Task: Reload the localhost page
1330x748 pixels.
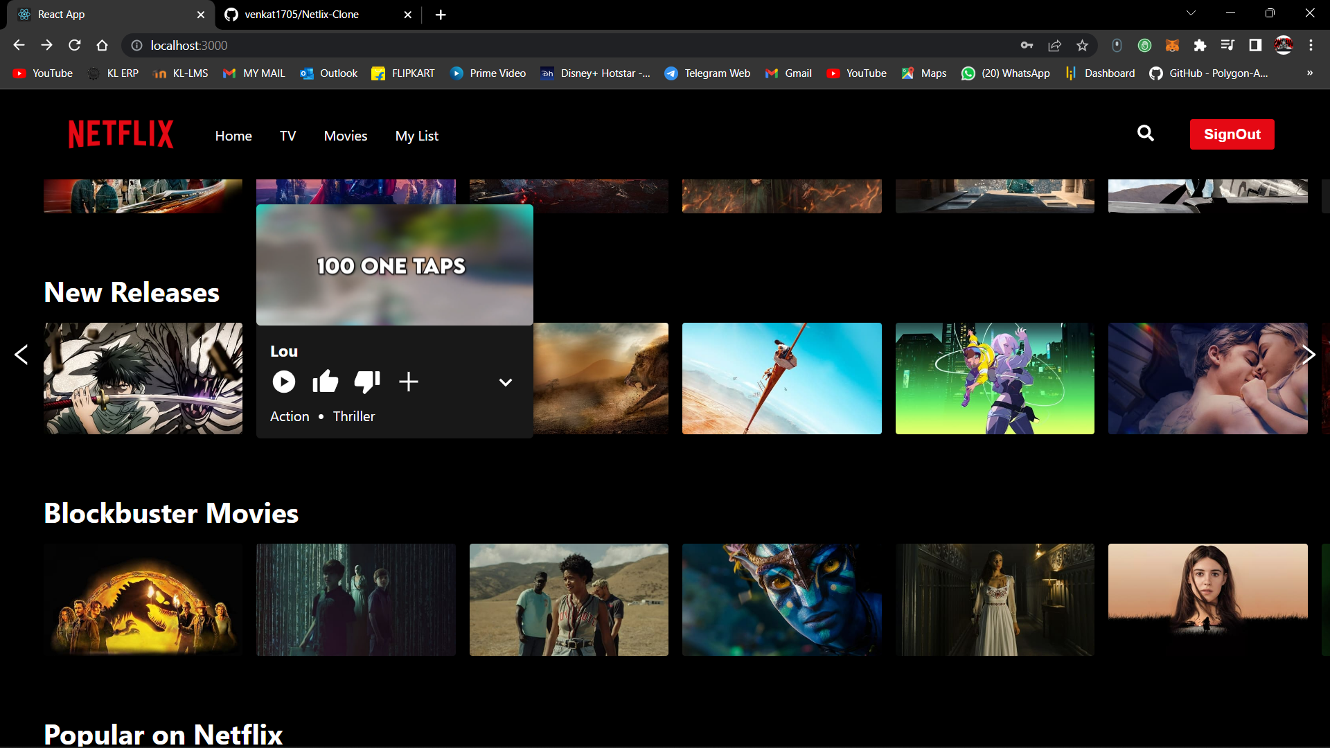Action: [x=75, y=45]
